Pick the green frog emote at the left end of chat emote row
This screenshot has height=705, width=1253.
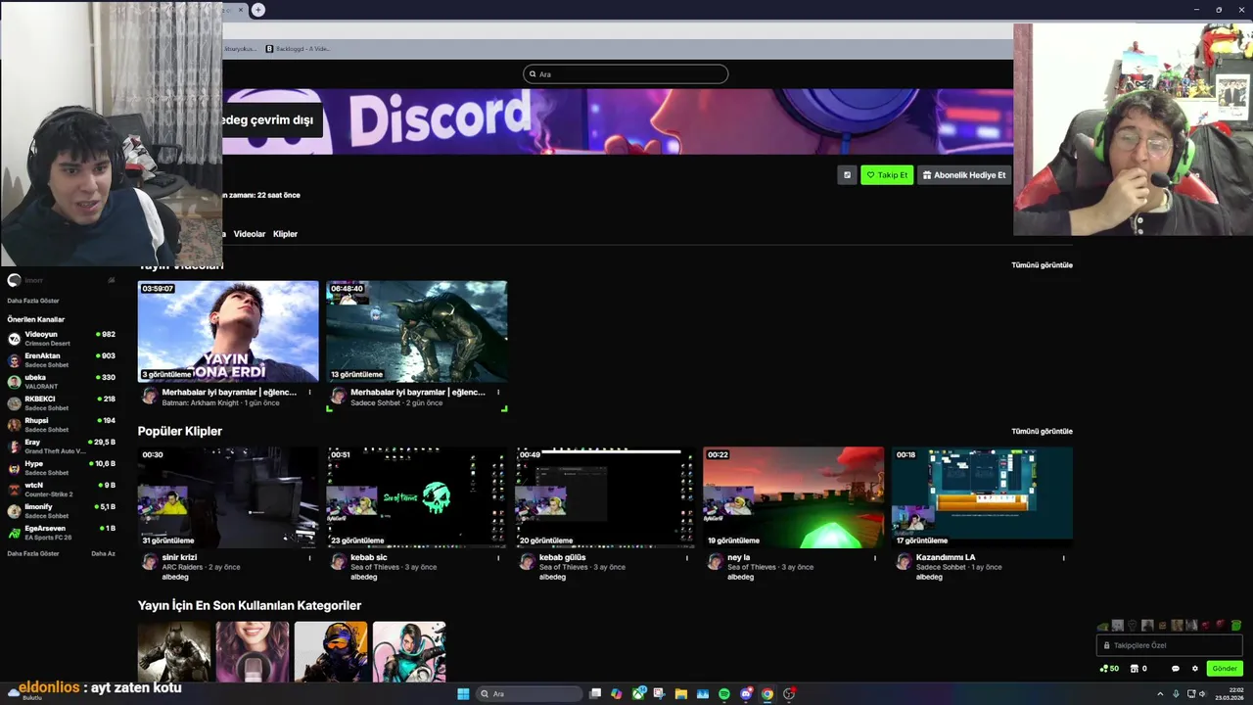(1103, 625)
